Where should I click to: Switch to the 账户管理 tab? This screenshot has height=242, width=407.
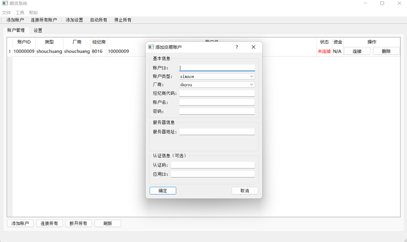point(16,30)
